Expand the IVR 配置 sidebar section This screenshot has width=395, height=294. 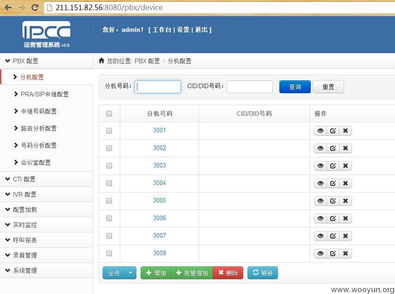tap(46, 194)
